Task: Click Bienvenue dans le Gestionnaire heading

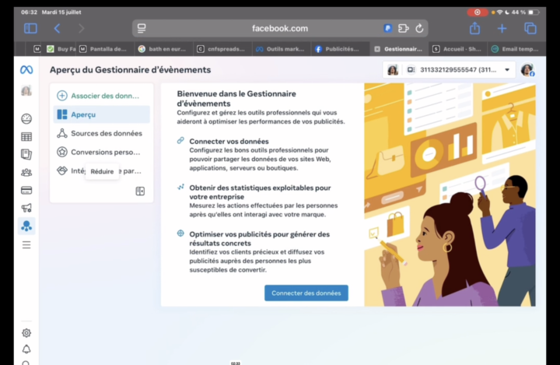Action: coord(236,99)
